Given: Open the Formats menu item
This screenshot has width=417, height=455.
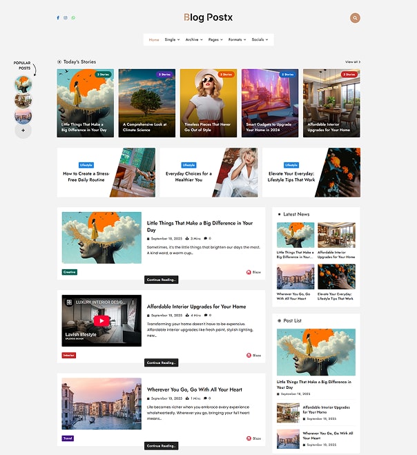Looking at the screenshot, I should (x=237, y=40).
